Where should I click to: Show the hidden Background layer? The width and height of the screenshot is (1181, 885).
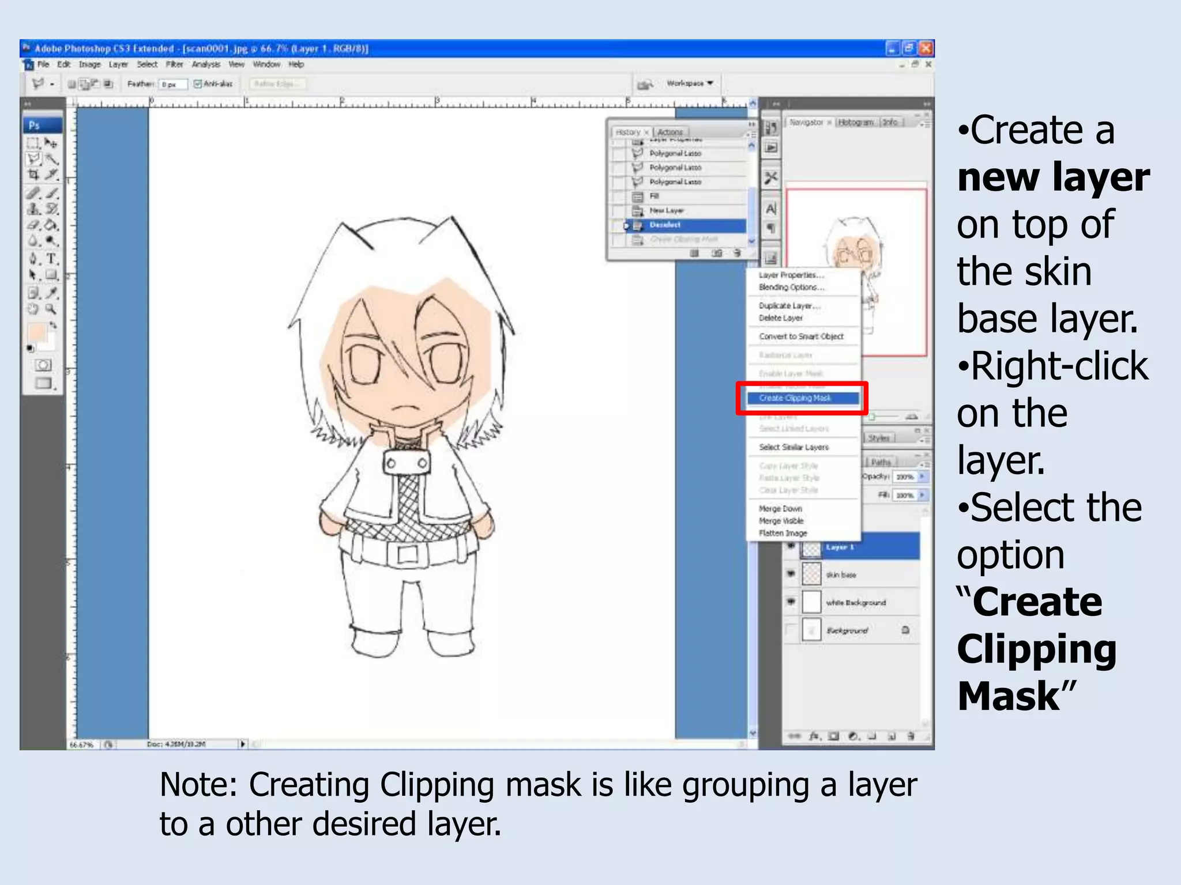(x=791, y=630)
